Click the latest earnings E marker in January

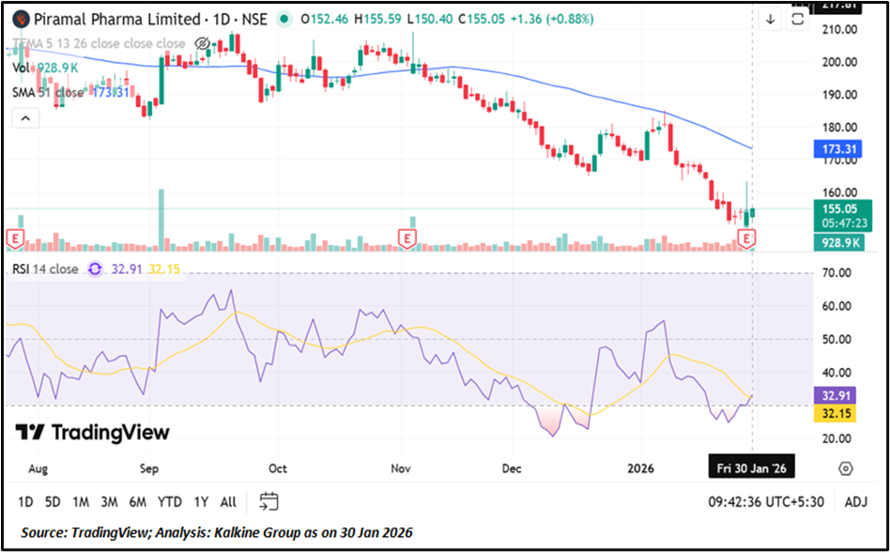click(747, 239)
